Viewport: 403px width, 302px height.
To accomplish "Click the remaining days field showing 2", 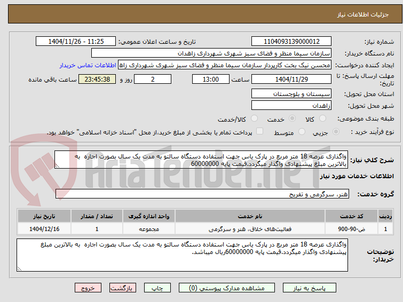I will coord(153,79).
